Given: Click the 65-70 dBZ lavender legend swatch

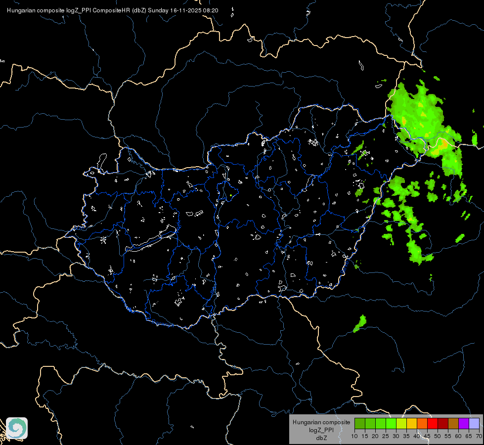Looking at the screenshot, I should 474,423.
